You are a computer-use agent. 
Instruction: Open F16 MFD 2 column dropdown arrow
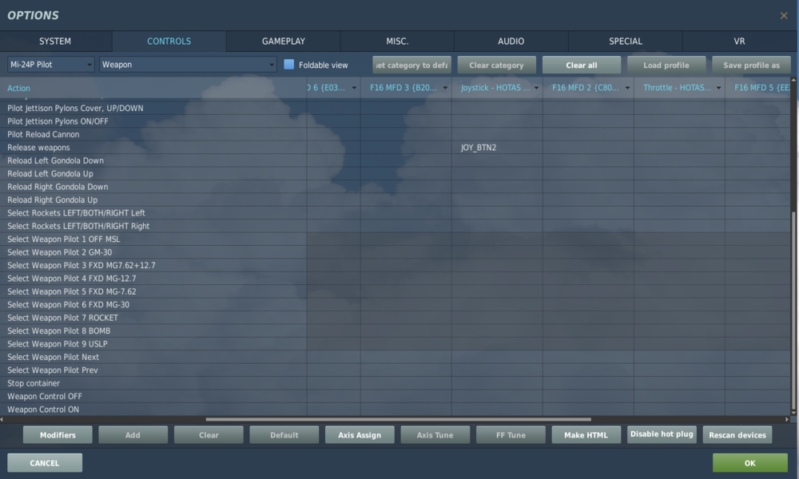click(x=628, y=88)
